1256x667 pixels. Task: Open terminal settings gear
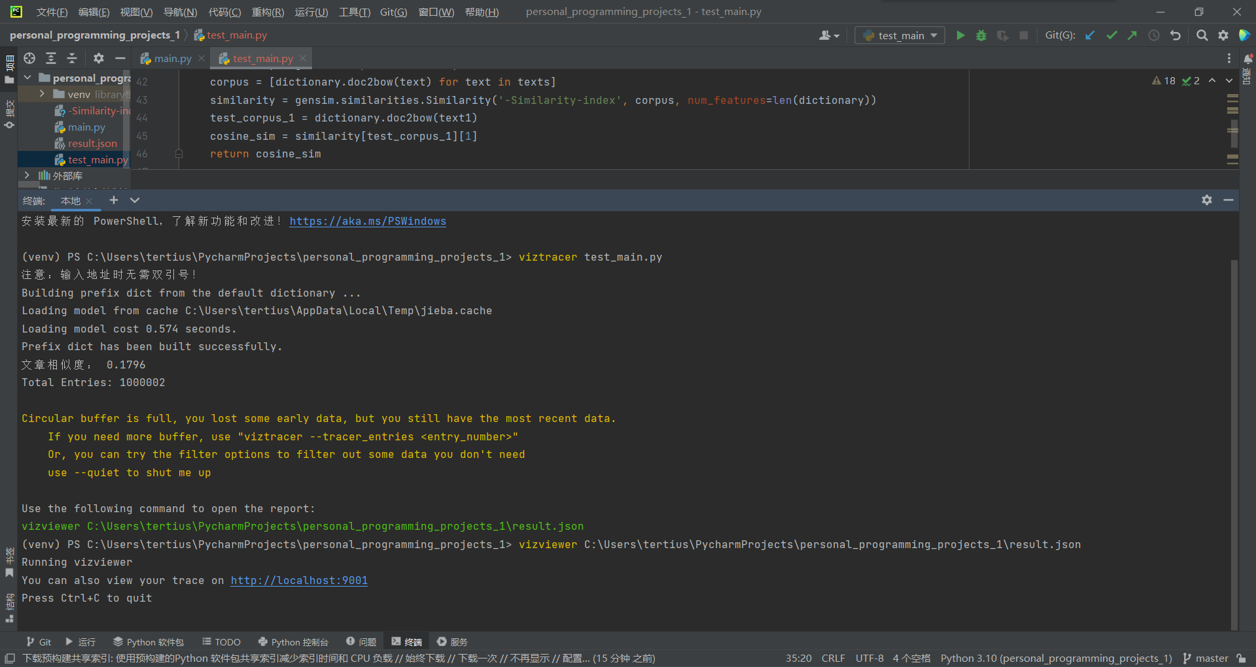(x=1207, y=200)
